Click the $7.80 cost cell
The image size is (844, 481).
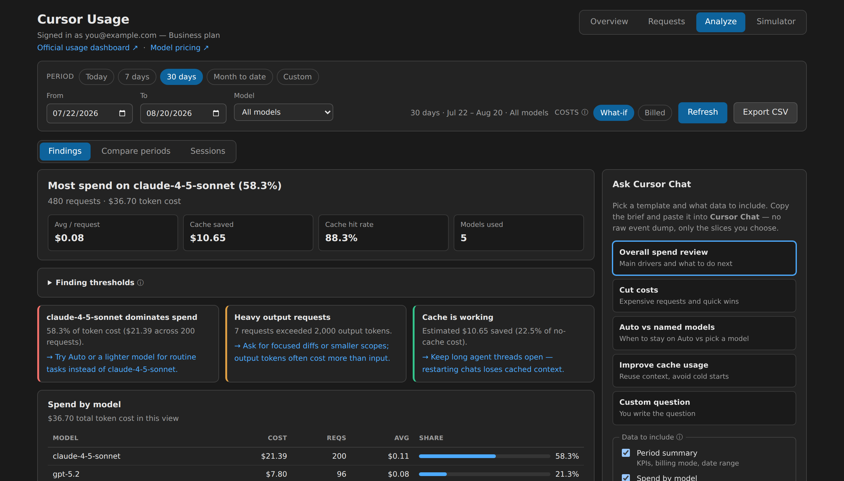click(276, 474)
